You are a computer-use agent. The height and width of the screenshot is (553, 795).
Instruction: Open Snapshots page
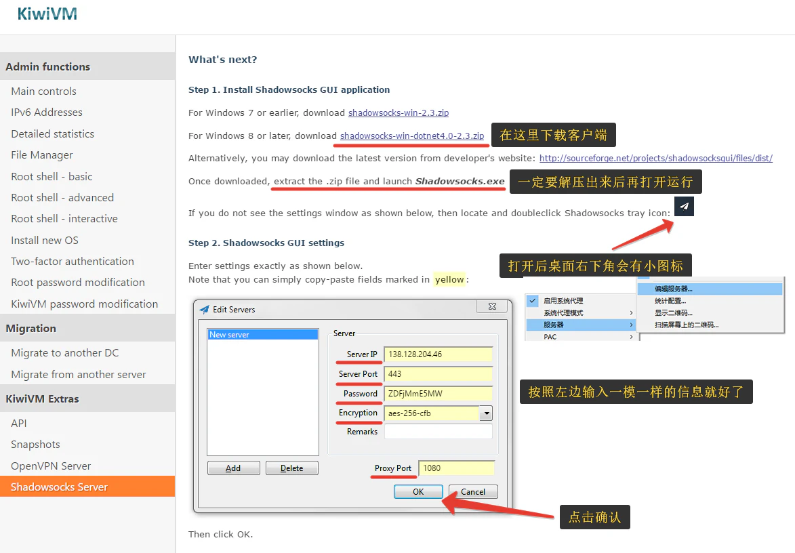point(35,445)
